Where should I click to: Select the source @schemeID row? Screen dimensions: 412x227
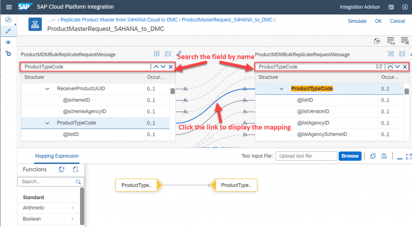point(95,100)
